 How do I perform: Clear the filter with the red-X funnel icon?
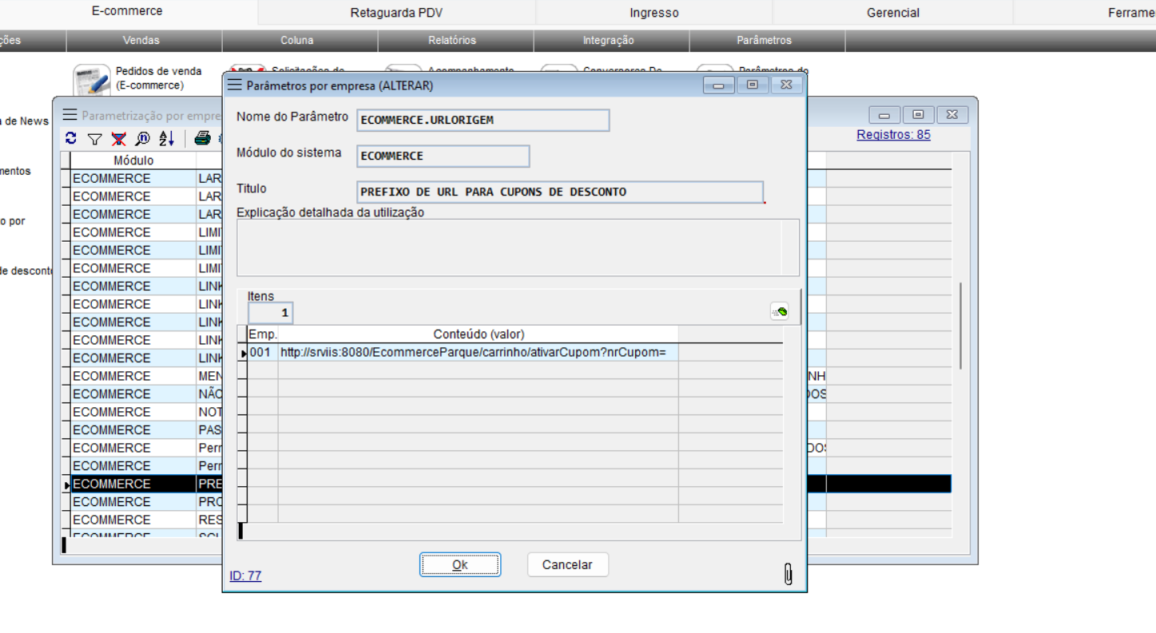(118, 139)
